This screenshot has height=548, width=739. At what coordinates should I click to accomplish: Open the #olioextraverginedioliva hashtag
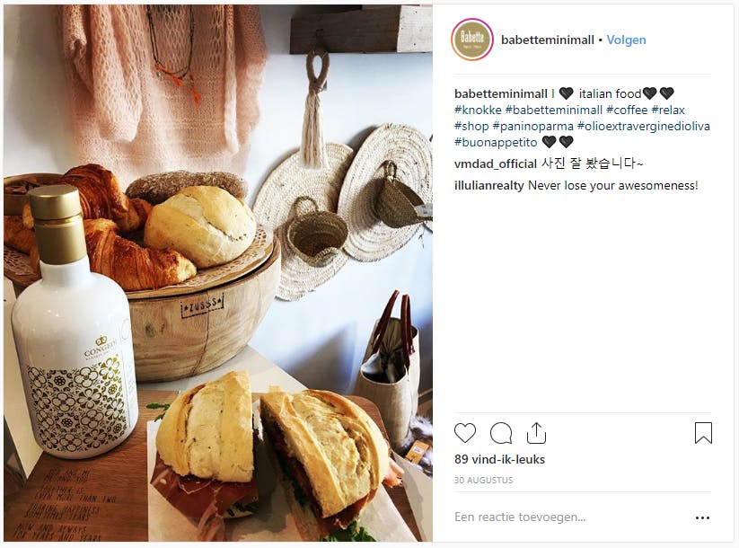coord(643,126)
